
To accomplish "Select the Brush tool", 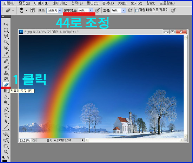I will [x=6, y=67].
